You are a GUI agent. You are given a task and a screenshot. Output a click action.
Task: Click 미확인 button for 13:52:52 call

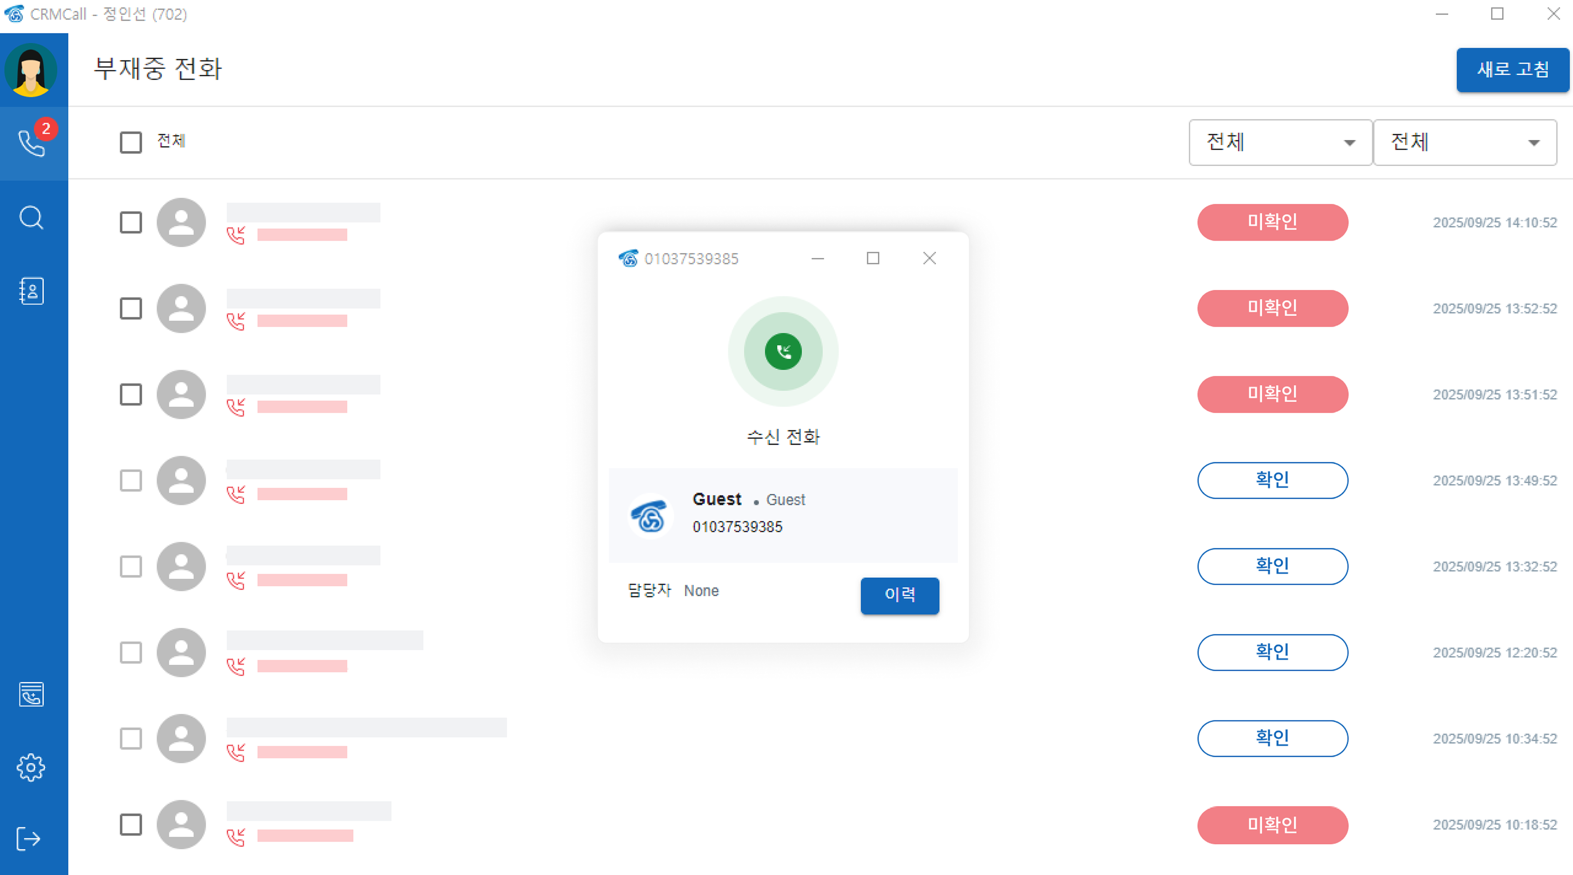click(x=1272, y=308)
